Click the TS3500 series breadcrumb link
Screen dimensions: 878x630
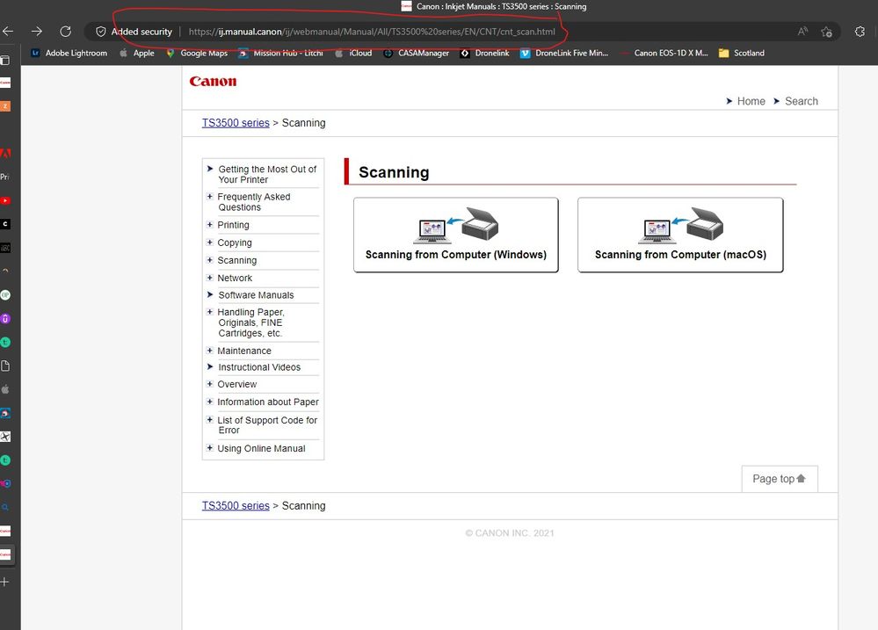coord(235,122)
